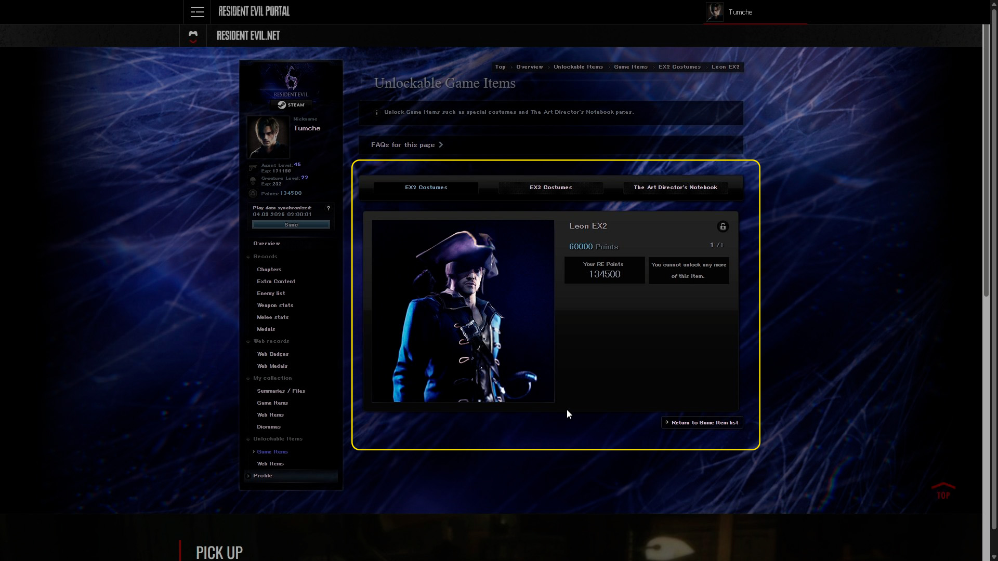
Task: Open Game Items under My collection
Action: pos(272,403)
